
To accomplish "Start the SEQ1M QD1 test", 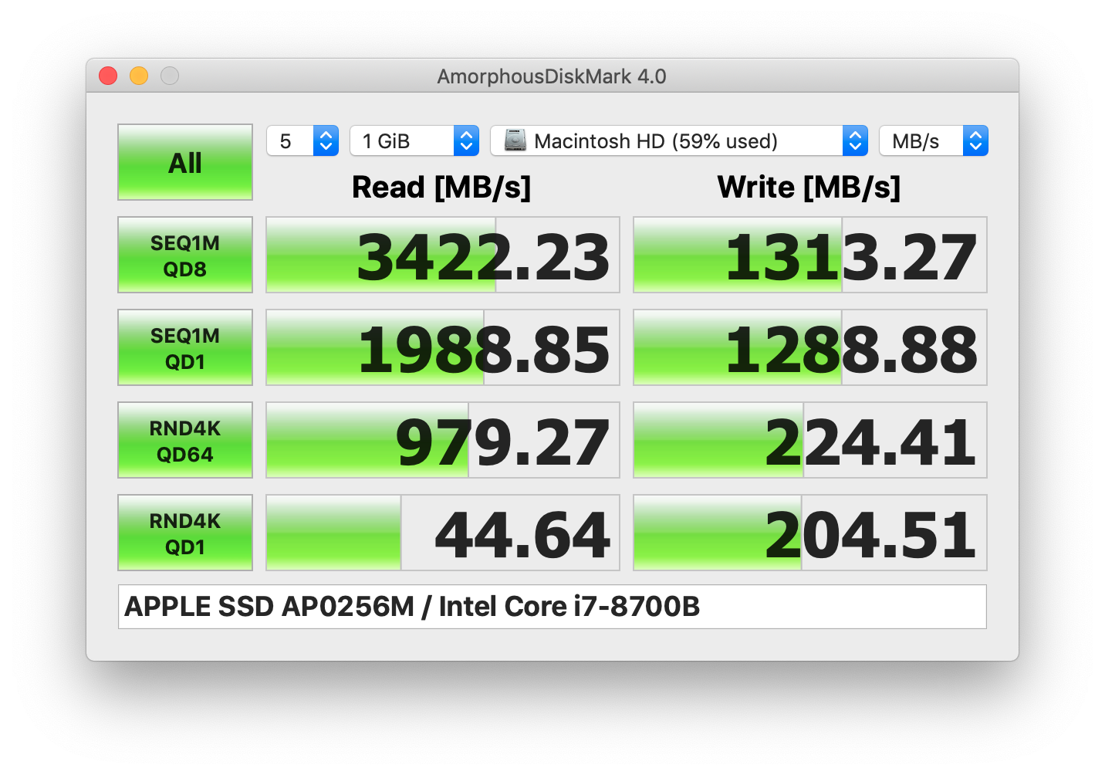I will pyautogui.click(x=185, y=347).
